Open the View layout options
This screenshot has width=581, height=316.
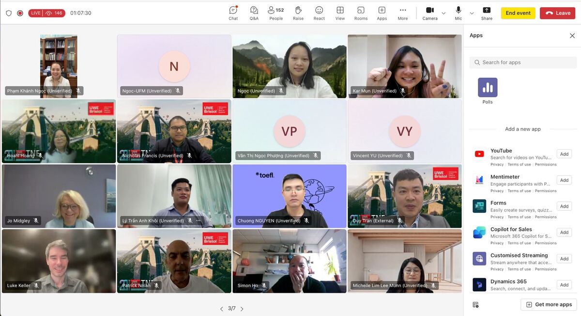click(x=340, y=13)
